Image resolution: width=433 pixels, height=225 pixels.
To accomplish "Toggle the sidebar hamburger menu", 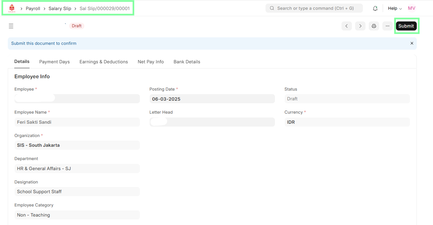I will tap(11, 26).
